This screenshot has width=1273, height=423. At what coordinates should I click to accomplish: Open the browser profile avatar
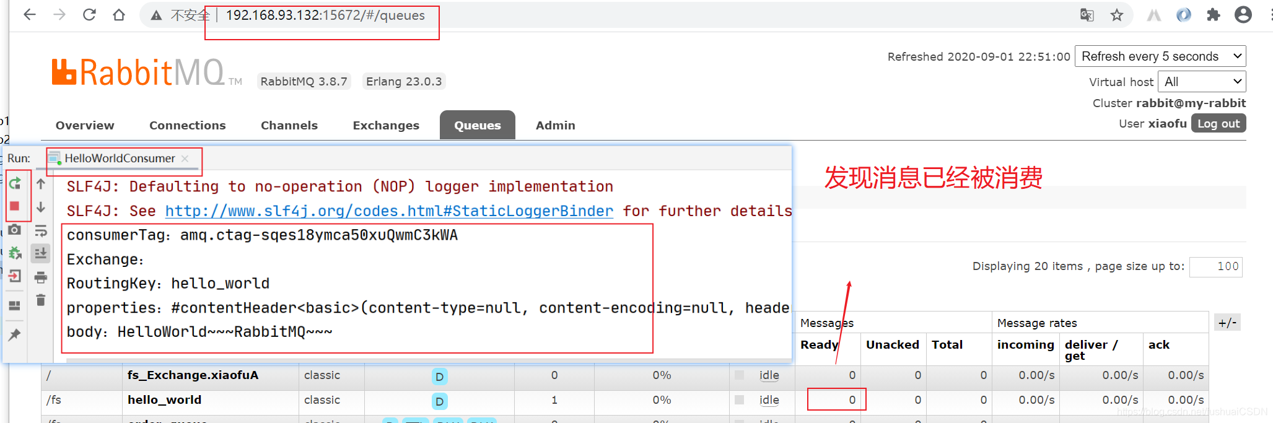(x=1243, y=15)
